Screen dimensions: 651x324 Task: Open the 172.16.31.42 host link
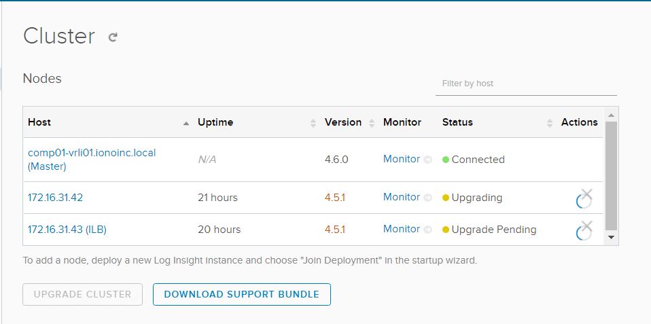tap(55, 198)
